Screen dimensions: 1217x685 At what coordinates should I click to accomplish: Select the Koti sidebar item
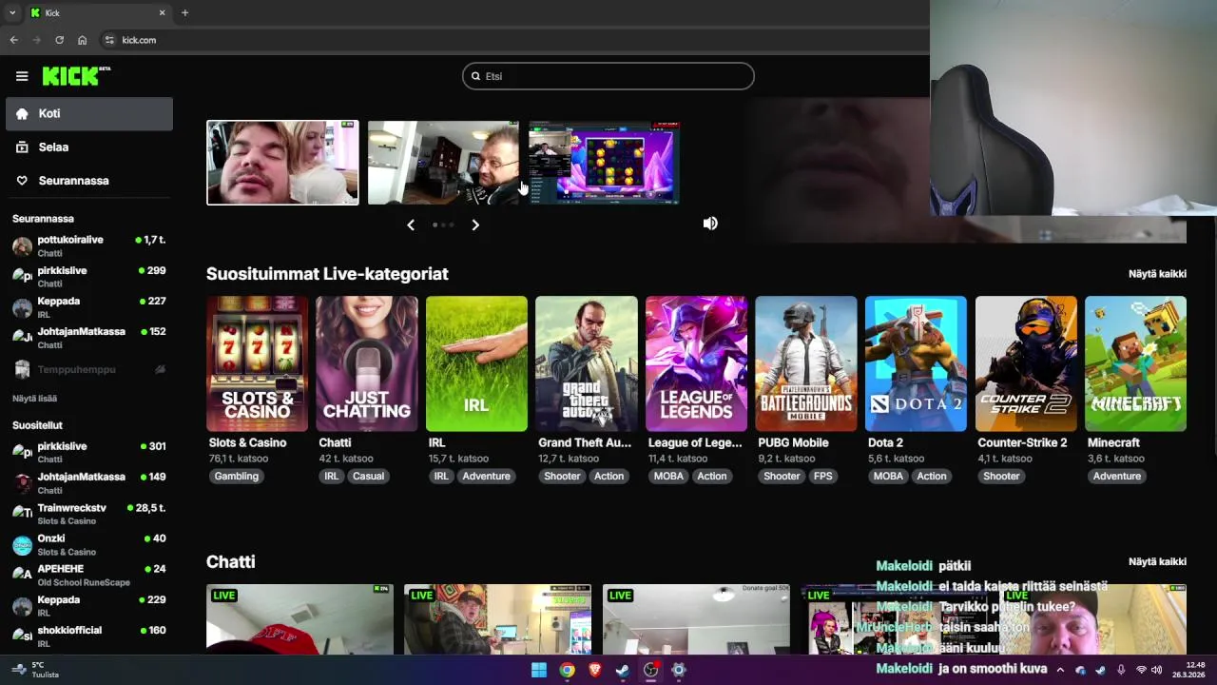[89, 113]
